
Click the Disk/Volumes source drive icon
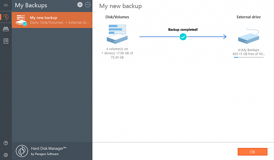[x=117, y=33]
